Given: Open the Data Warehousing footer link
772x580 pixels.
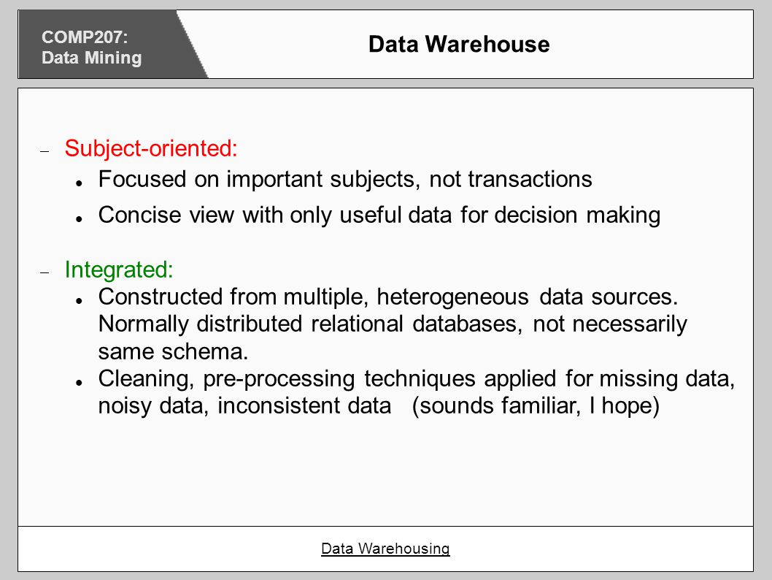Looking at the screenshot, I should pyautogui.click(x=385, y=549).
